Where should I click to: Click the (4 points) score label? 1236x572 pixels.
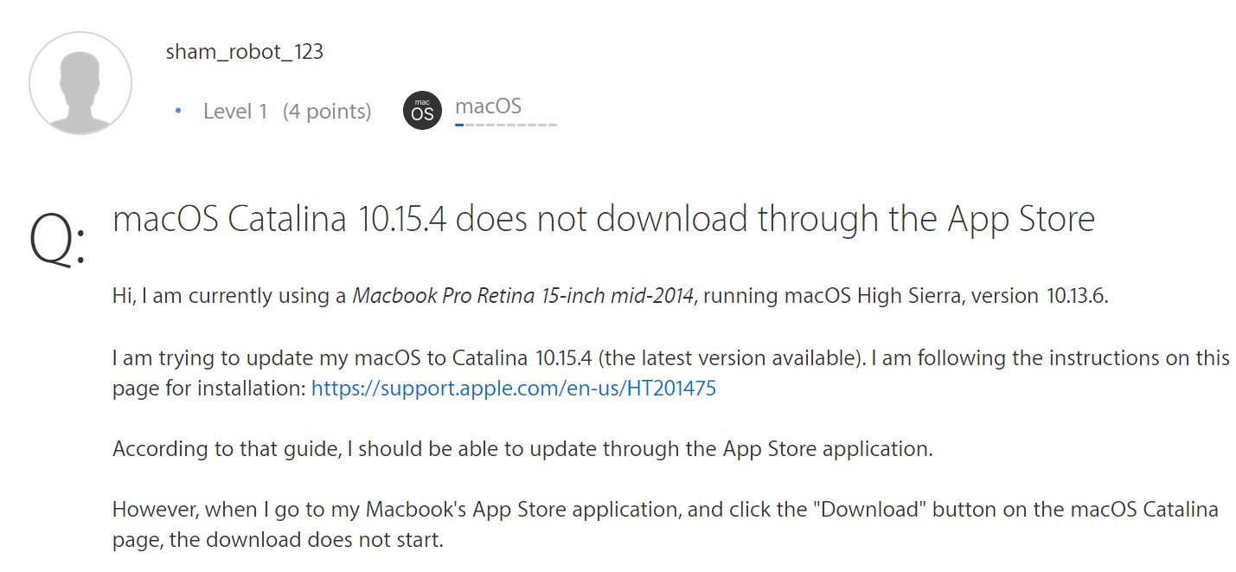coord(327,112)
